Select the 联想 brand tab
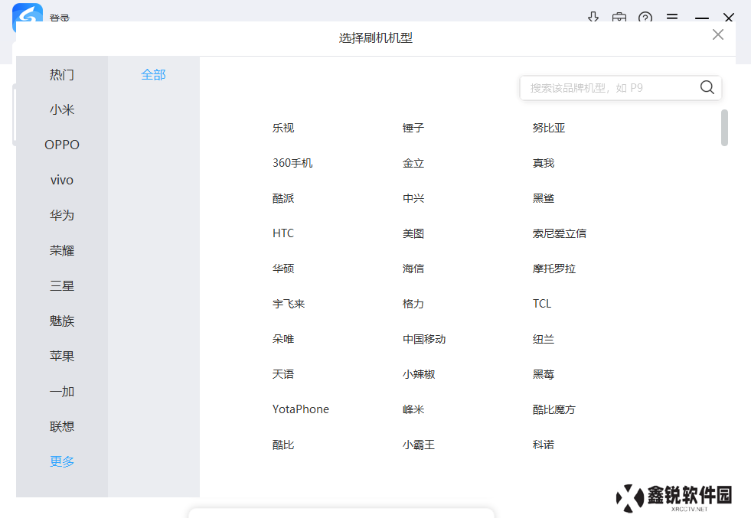 pos(62,426)
